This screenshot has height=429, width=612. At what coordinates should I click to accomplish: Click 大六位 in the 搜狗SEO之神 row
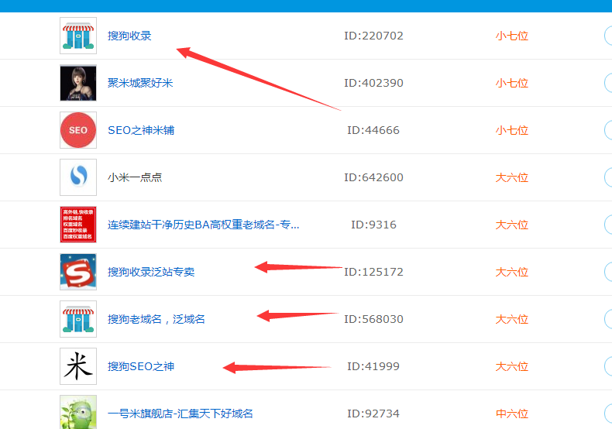pos(512,366)
